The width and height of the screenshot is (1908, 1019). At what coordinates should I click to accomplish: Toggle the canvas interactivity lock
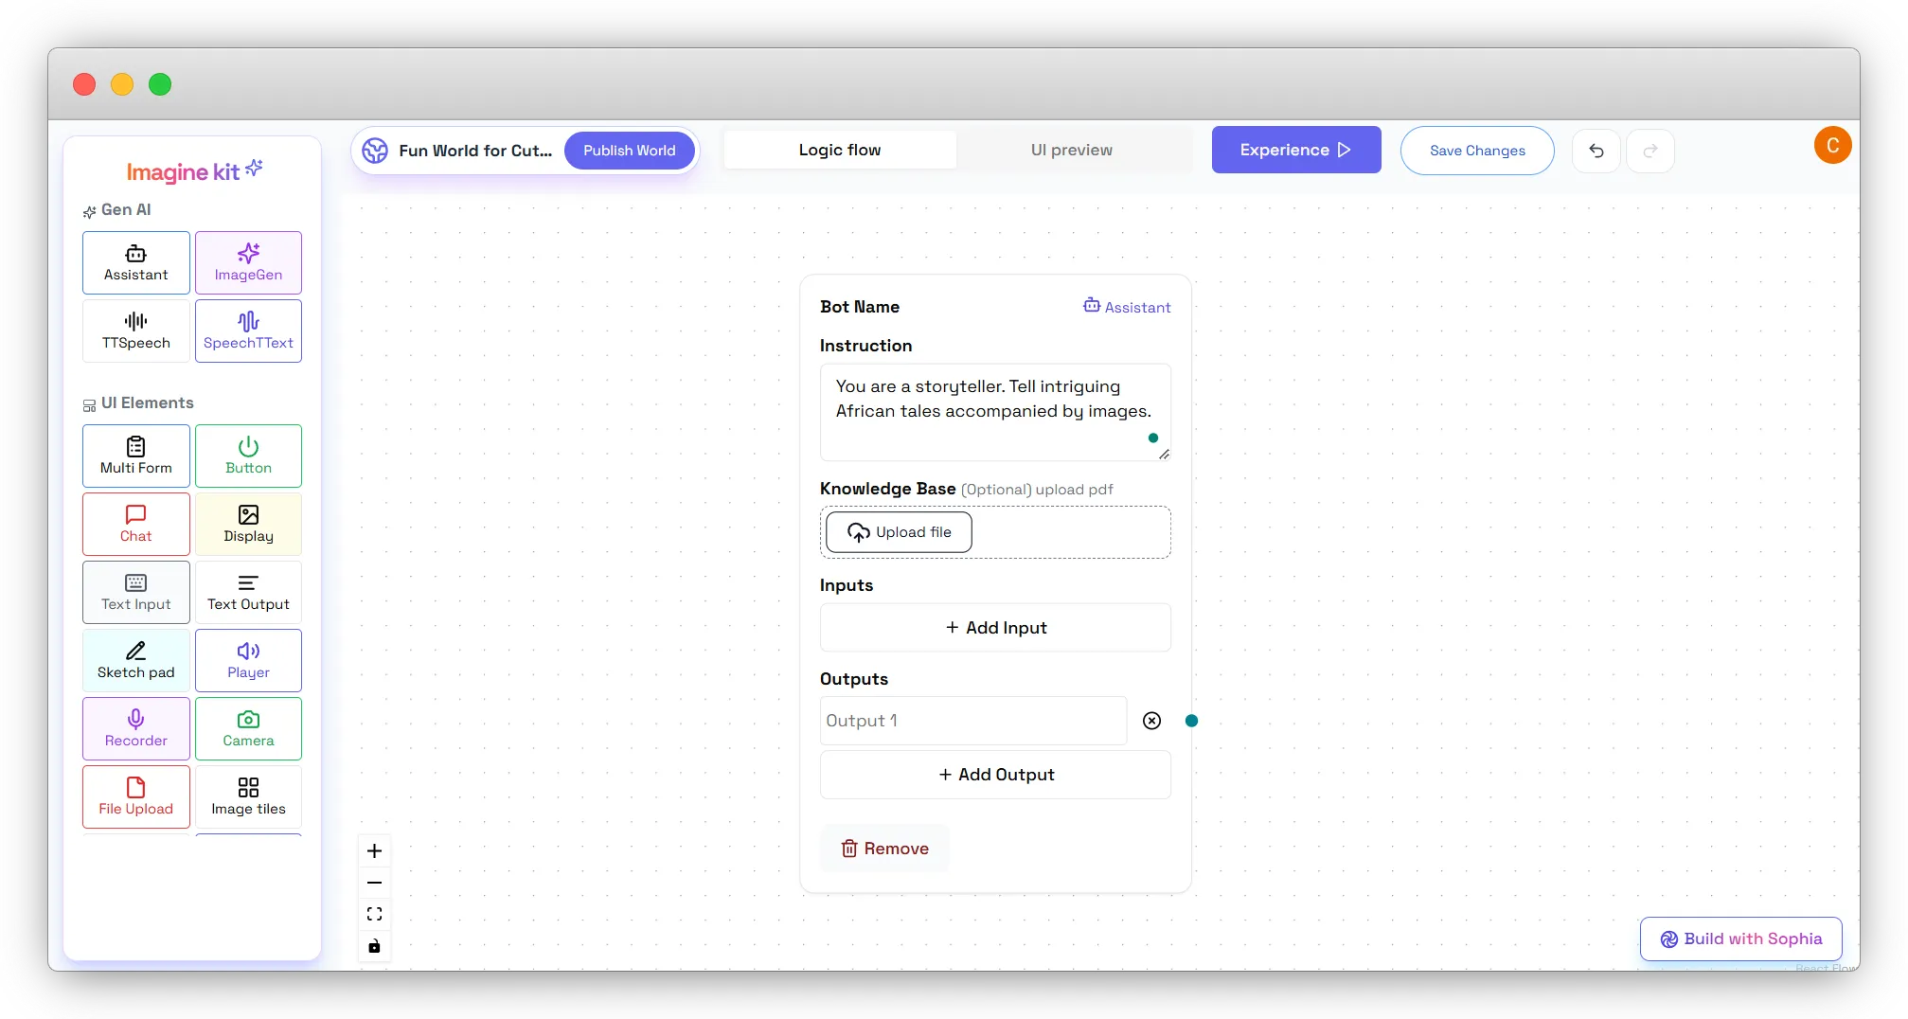click(374, 946)
